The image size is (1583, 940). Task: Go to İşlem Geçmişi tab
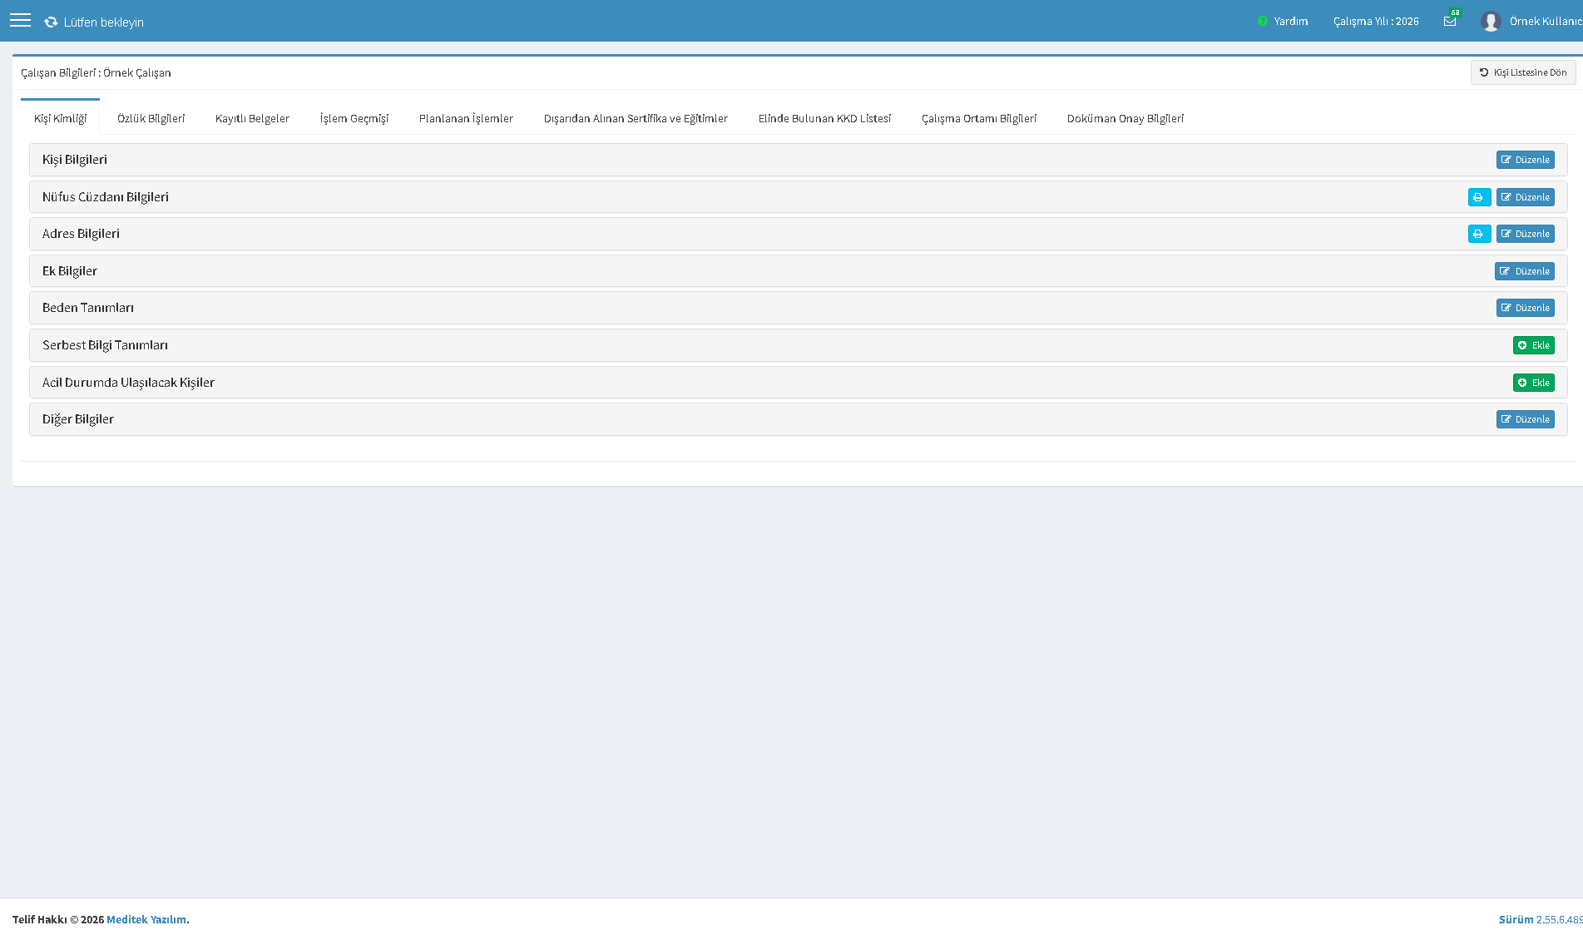pos(354,118)
